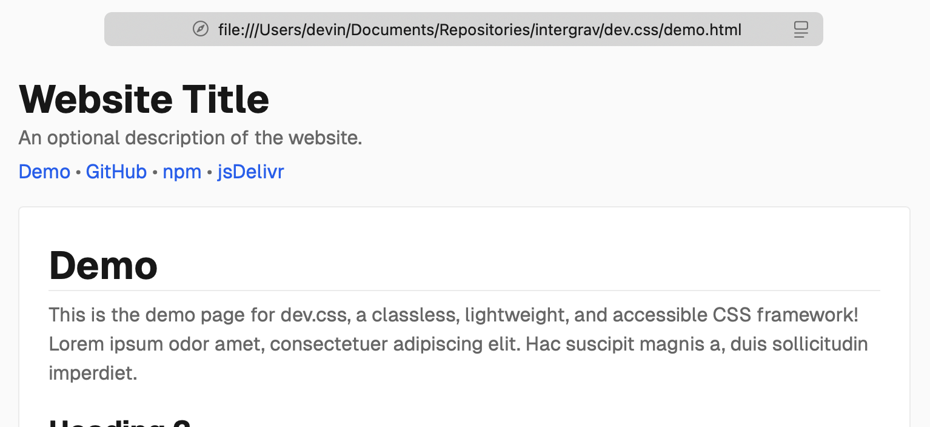Click the Demo link under the description
The image size is (930, 427).
coord(44,172)
